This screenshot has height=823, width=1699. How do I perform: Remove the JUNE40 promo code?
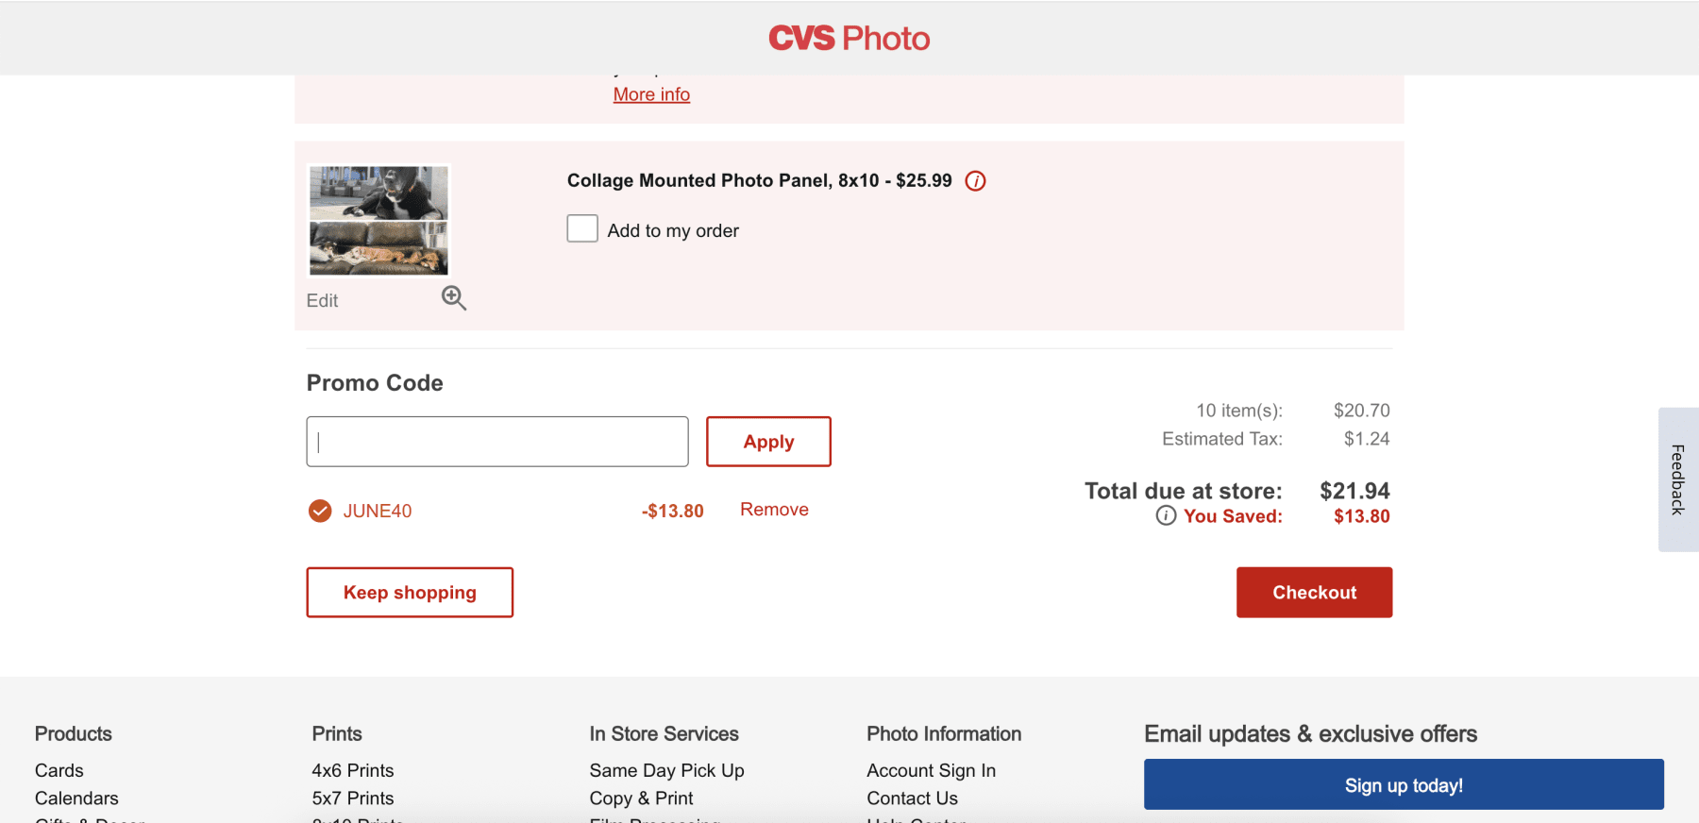click(774, 510)
